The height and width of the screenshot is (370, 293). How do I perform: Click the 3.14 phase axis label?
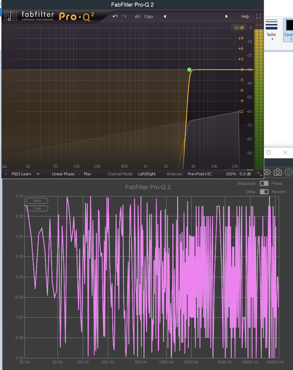[x=19, y=196]
